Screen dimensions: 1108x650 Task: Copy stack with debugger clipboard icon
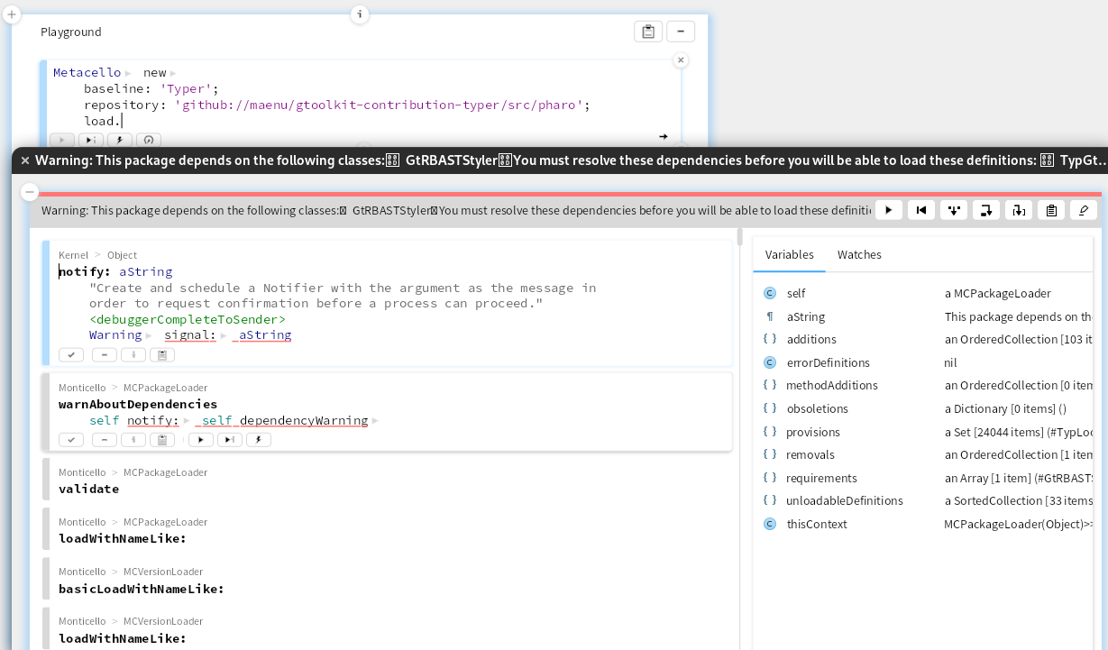tap(1050, 210)
